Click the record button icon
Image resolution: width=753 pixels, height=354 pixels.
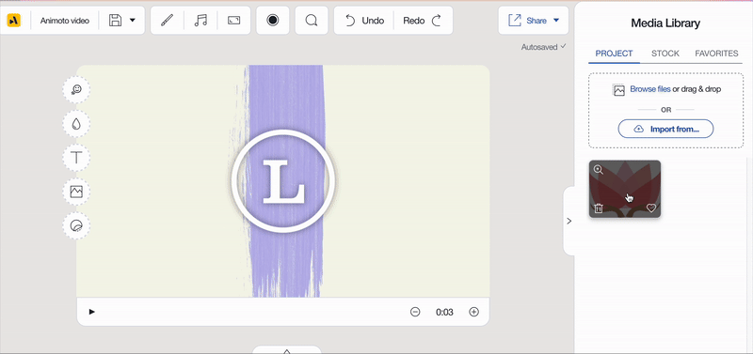[x=273, y=20]
